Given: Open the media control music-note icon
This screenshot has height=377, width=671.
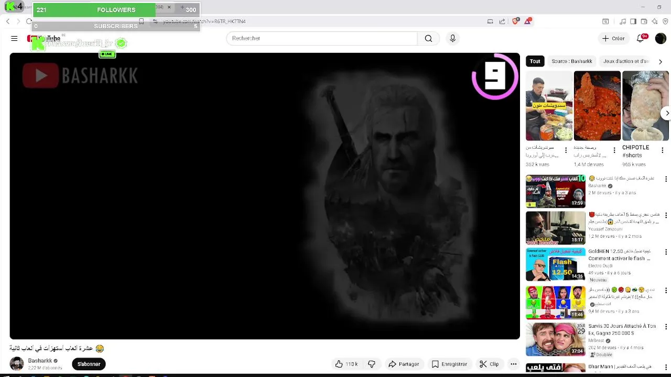Looking at the screenshot, I should click(x=623, y=21).
